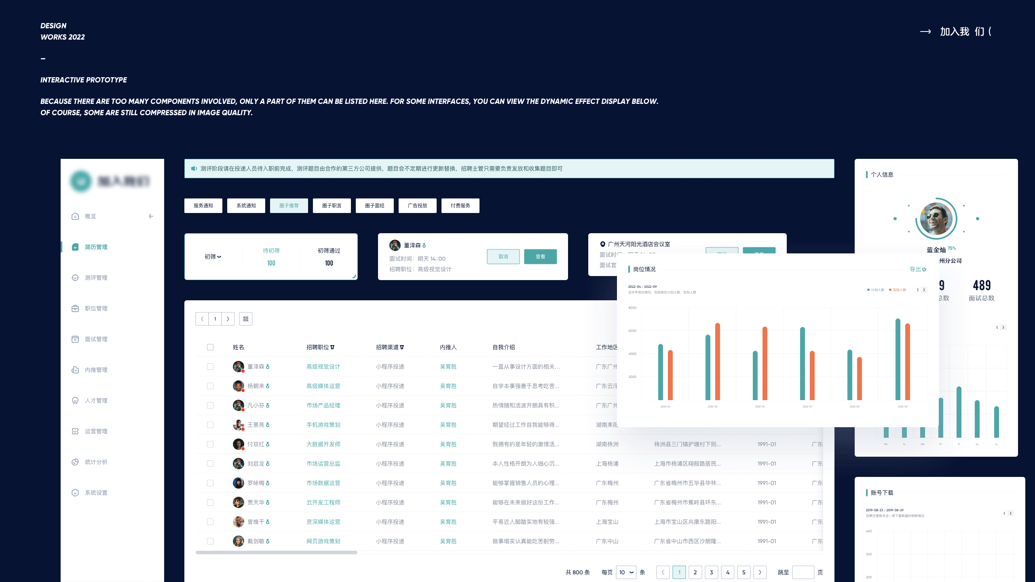Next arrow in 个人信息 weekly chart

click(1003, 327)
